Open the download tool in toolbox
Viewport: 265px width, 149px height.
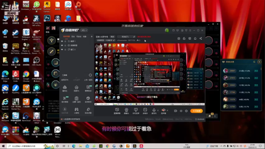[65, 110]
